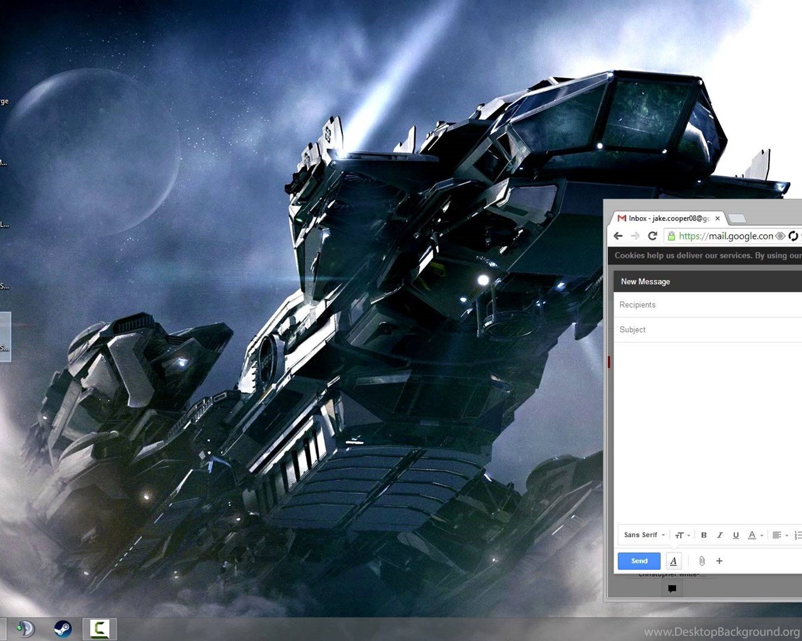Attach a file with the paperclip icon
Viewport: 802px width, 641px height.
tap(702, 561)
